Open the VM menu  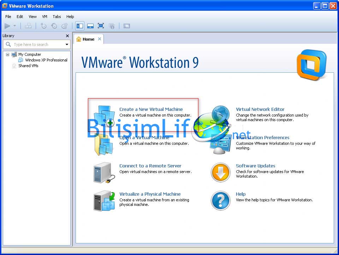click(x=44, y=17)
